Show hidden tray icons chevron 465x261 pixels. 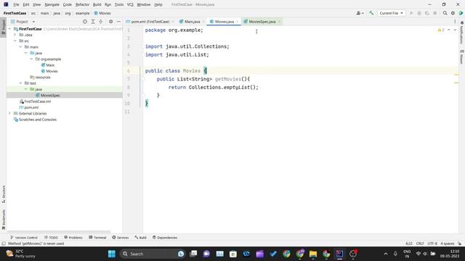click(386, 254)
